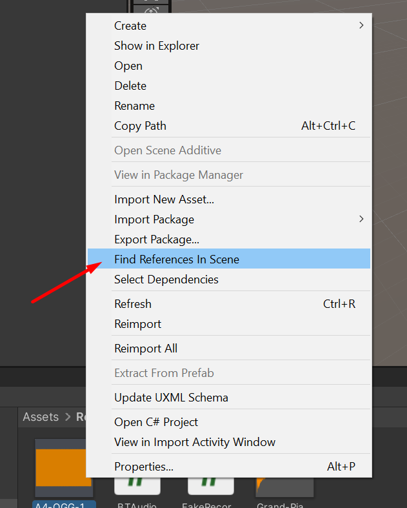Choose Reimport All from the menu
Image resolution: width=407 pixels, height=508 pixels.
146,349
